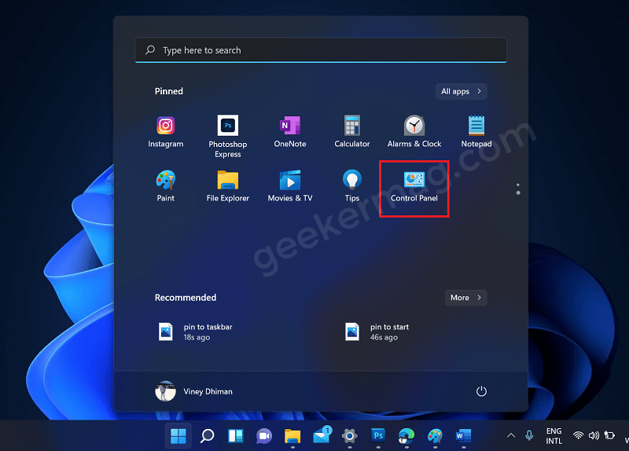Image resolution: width=629 pixels, height=451 pixels.
Task: Open Photoshop on the taskbar
Action: point(378,435)
